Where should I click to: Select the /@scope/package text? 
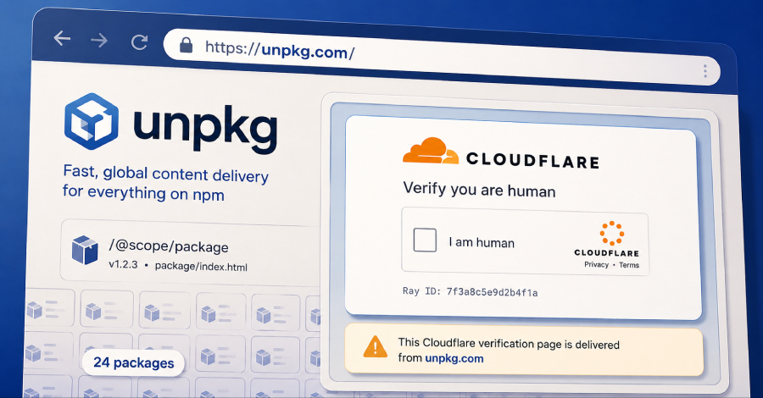(x=169, y=246)
